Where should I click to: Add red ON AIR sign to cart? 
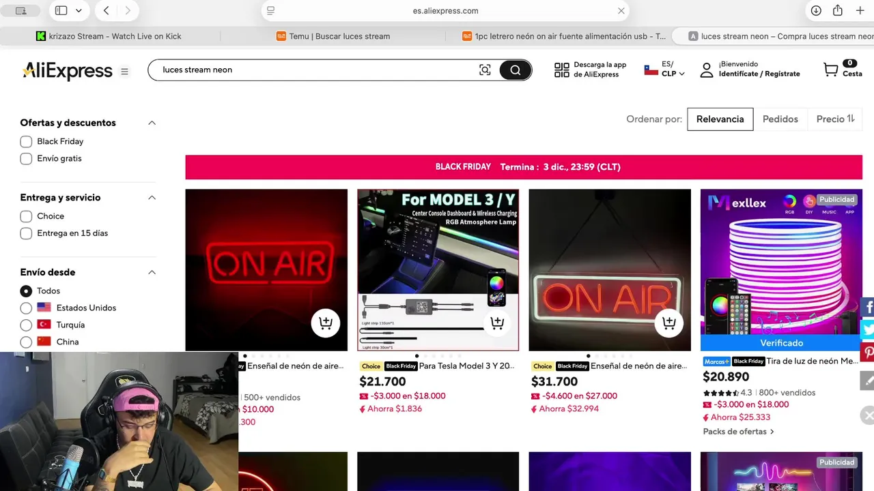(x=326, y=323)
